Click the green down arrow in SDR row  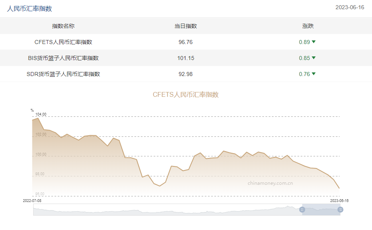pos(314,74)
